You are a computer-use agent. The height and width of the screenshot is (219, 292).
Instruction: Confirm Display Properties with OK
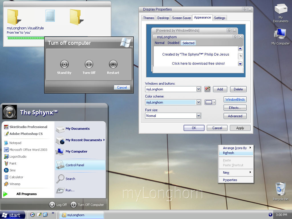coord(194,128)
